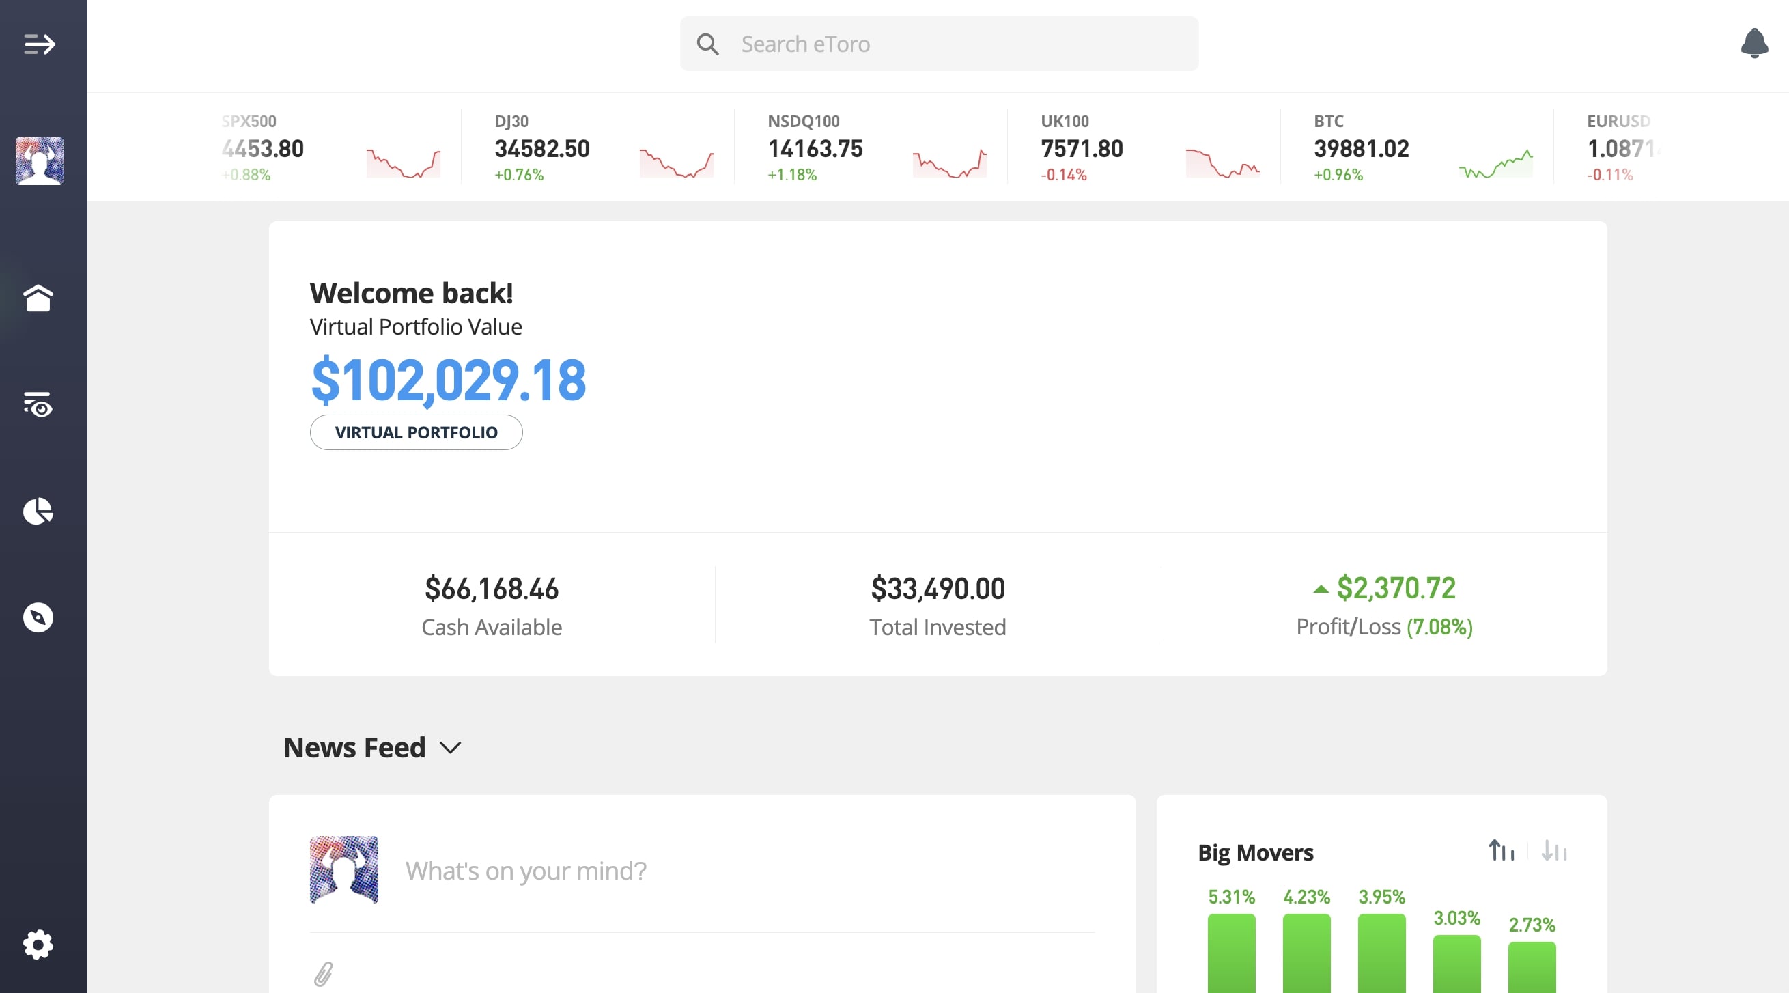Open notifications bell icon
The height and width of the screenshot is (993, 1789).
[x=1754, y=43]
